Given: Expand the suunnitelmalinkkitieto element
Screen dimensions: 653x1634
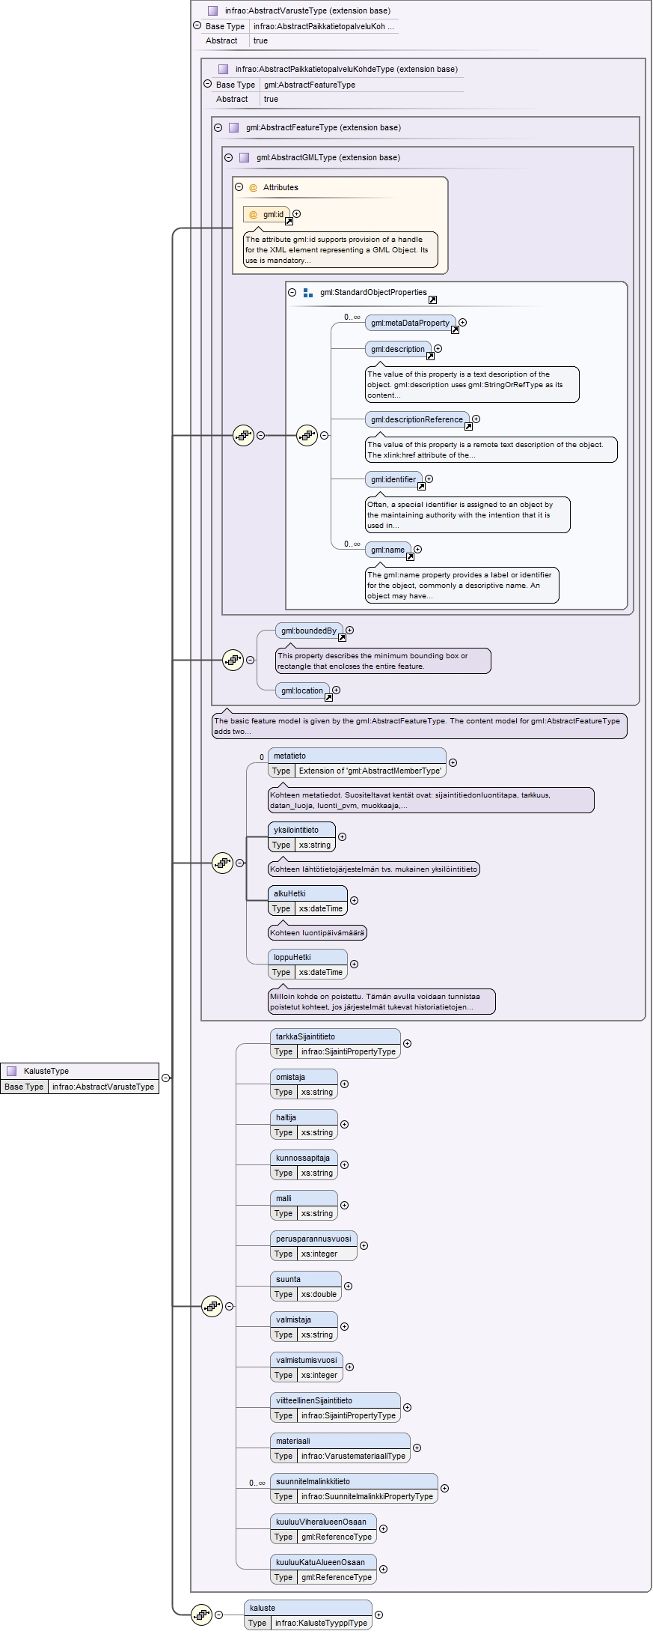Looking at the screenshot, I should pyautogui.click(x=445, y=1488).
